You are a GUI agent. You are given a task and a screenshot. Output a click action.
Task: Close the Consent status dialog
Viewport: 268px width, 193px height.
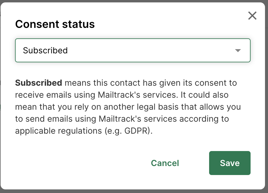252,16
